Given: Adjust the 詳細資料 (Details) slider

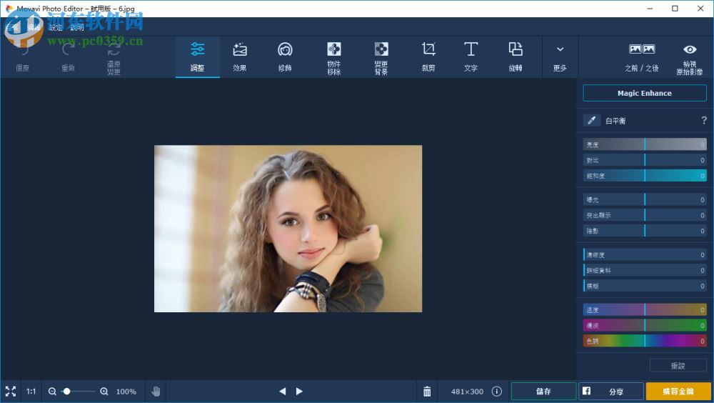Looking at the screenshot, I should [645, 270].
